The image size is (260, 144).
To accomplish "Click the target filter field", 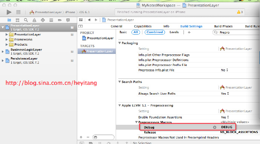I will pyautogui.click(x=104, y=137).
